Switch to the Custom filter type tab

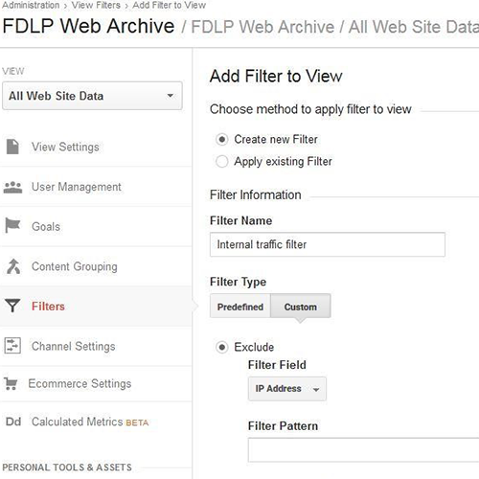[x=301, y=307]
